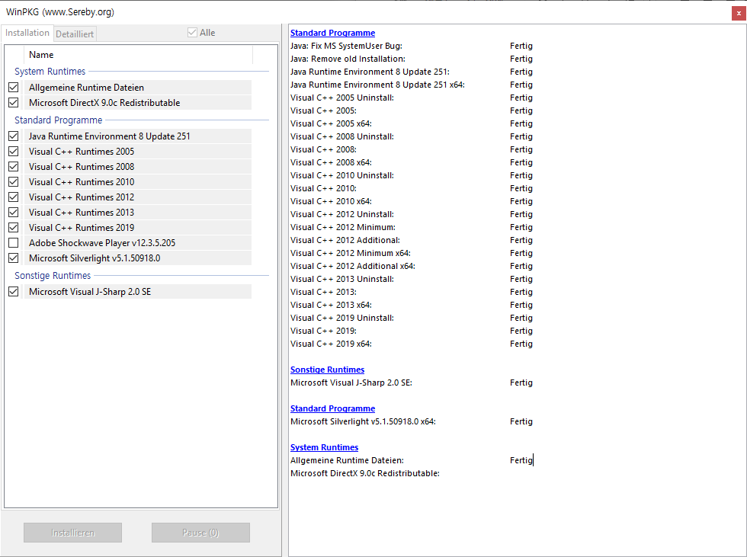Select Adobe Shockwave Player v12.3.5.205 row

click(138, 243)
